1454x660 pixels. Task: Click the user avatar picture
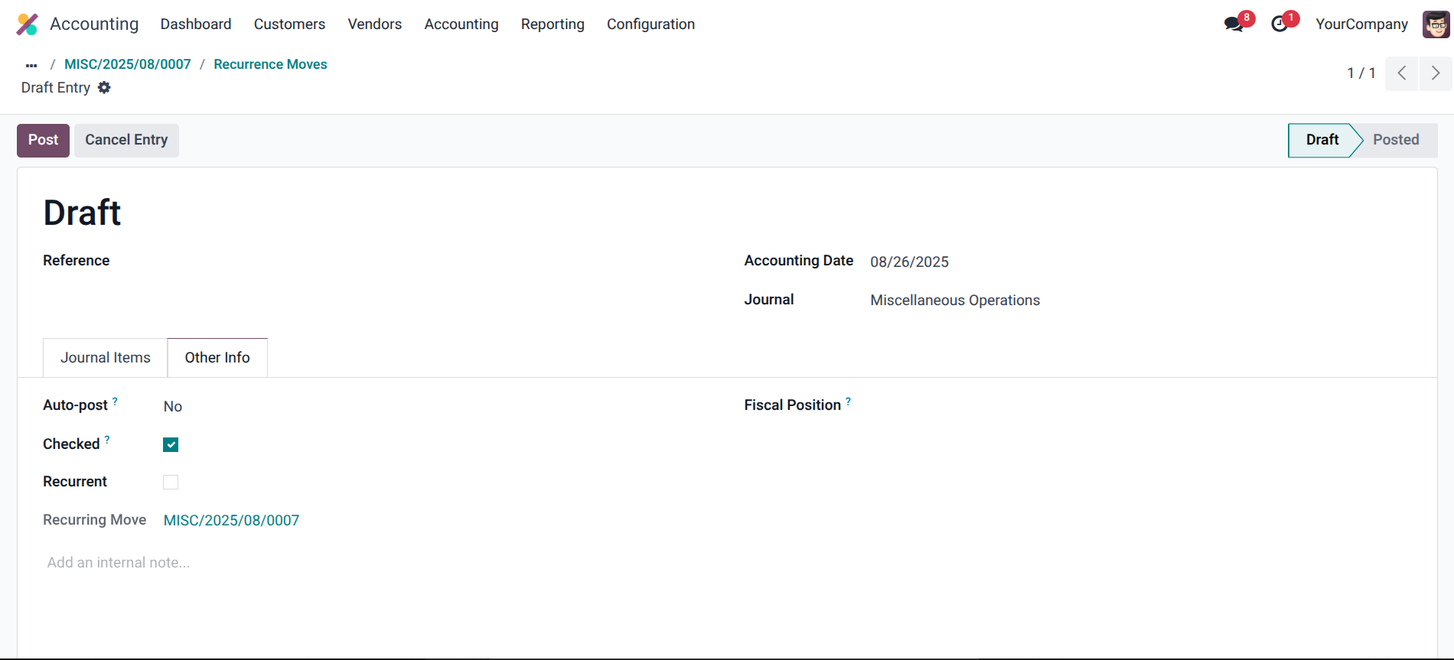coord(1436,24)
